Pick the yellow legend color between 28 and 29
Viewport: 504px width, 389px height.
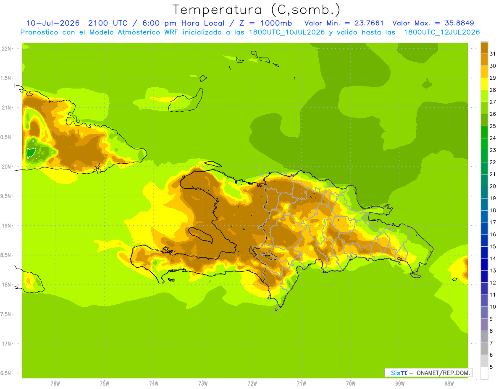pyautogui.click(x=484, y=84)
